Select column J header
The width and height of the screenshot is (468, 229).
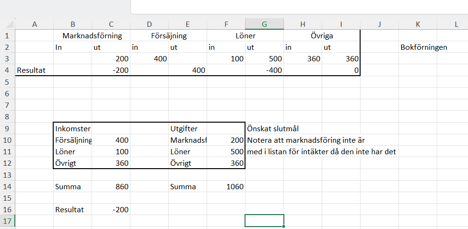[x=380, y=24]
